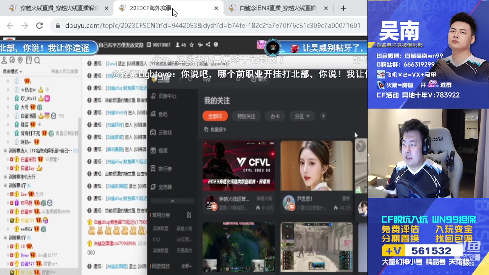Viewport: 489px width, 275px height.
Task: Click the location pin icon in YY sidebar
Action: click(x=20, y=60)
